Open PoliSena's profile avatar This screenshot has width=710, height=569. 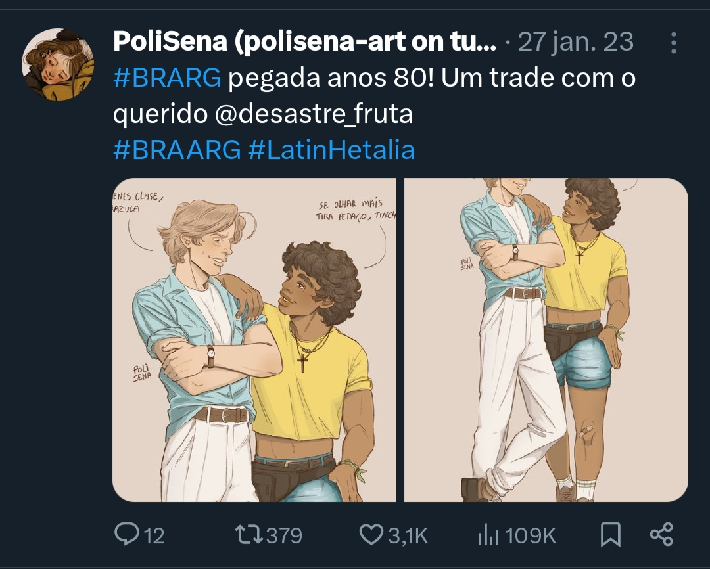tap(57, 64)
